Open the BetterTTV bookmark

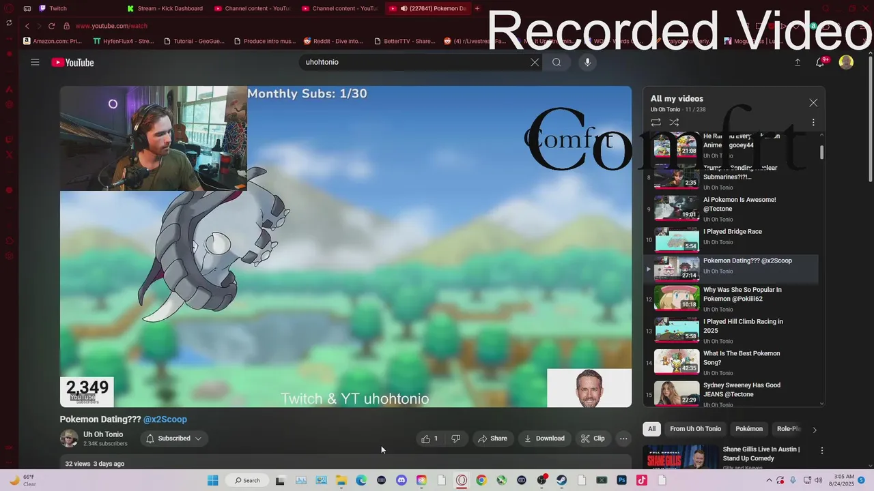tap(404, 41)
